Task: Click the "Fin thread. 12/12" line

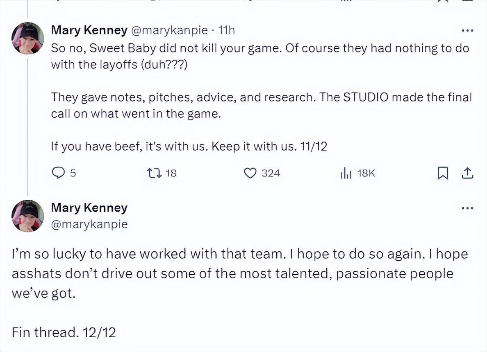Action: coord(64,332)
